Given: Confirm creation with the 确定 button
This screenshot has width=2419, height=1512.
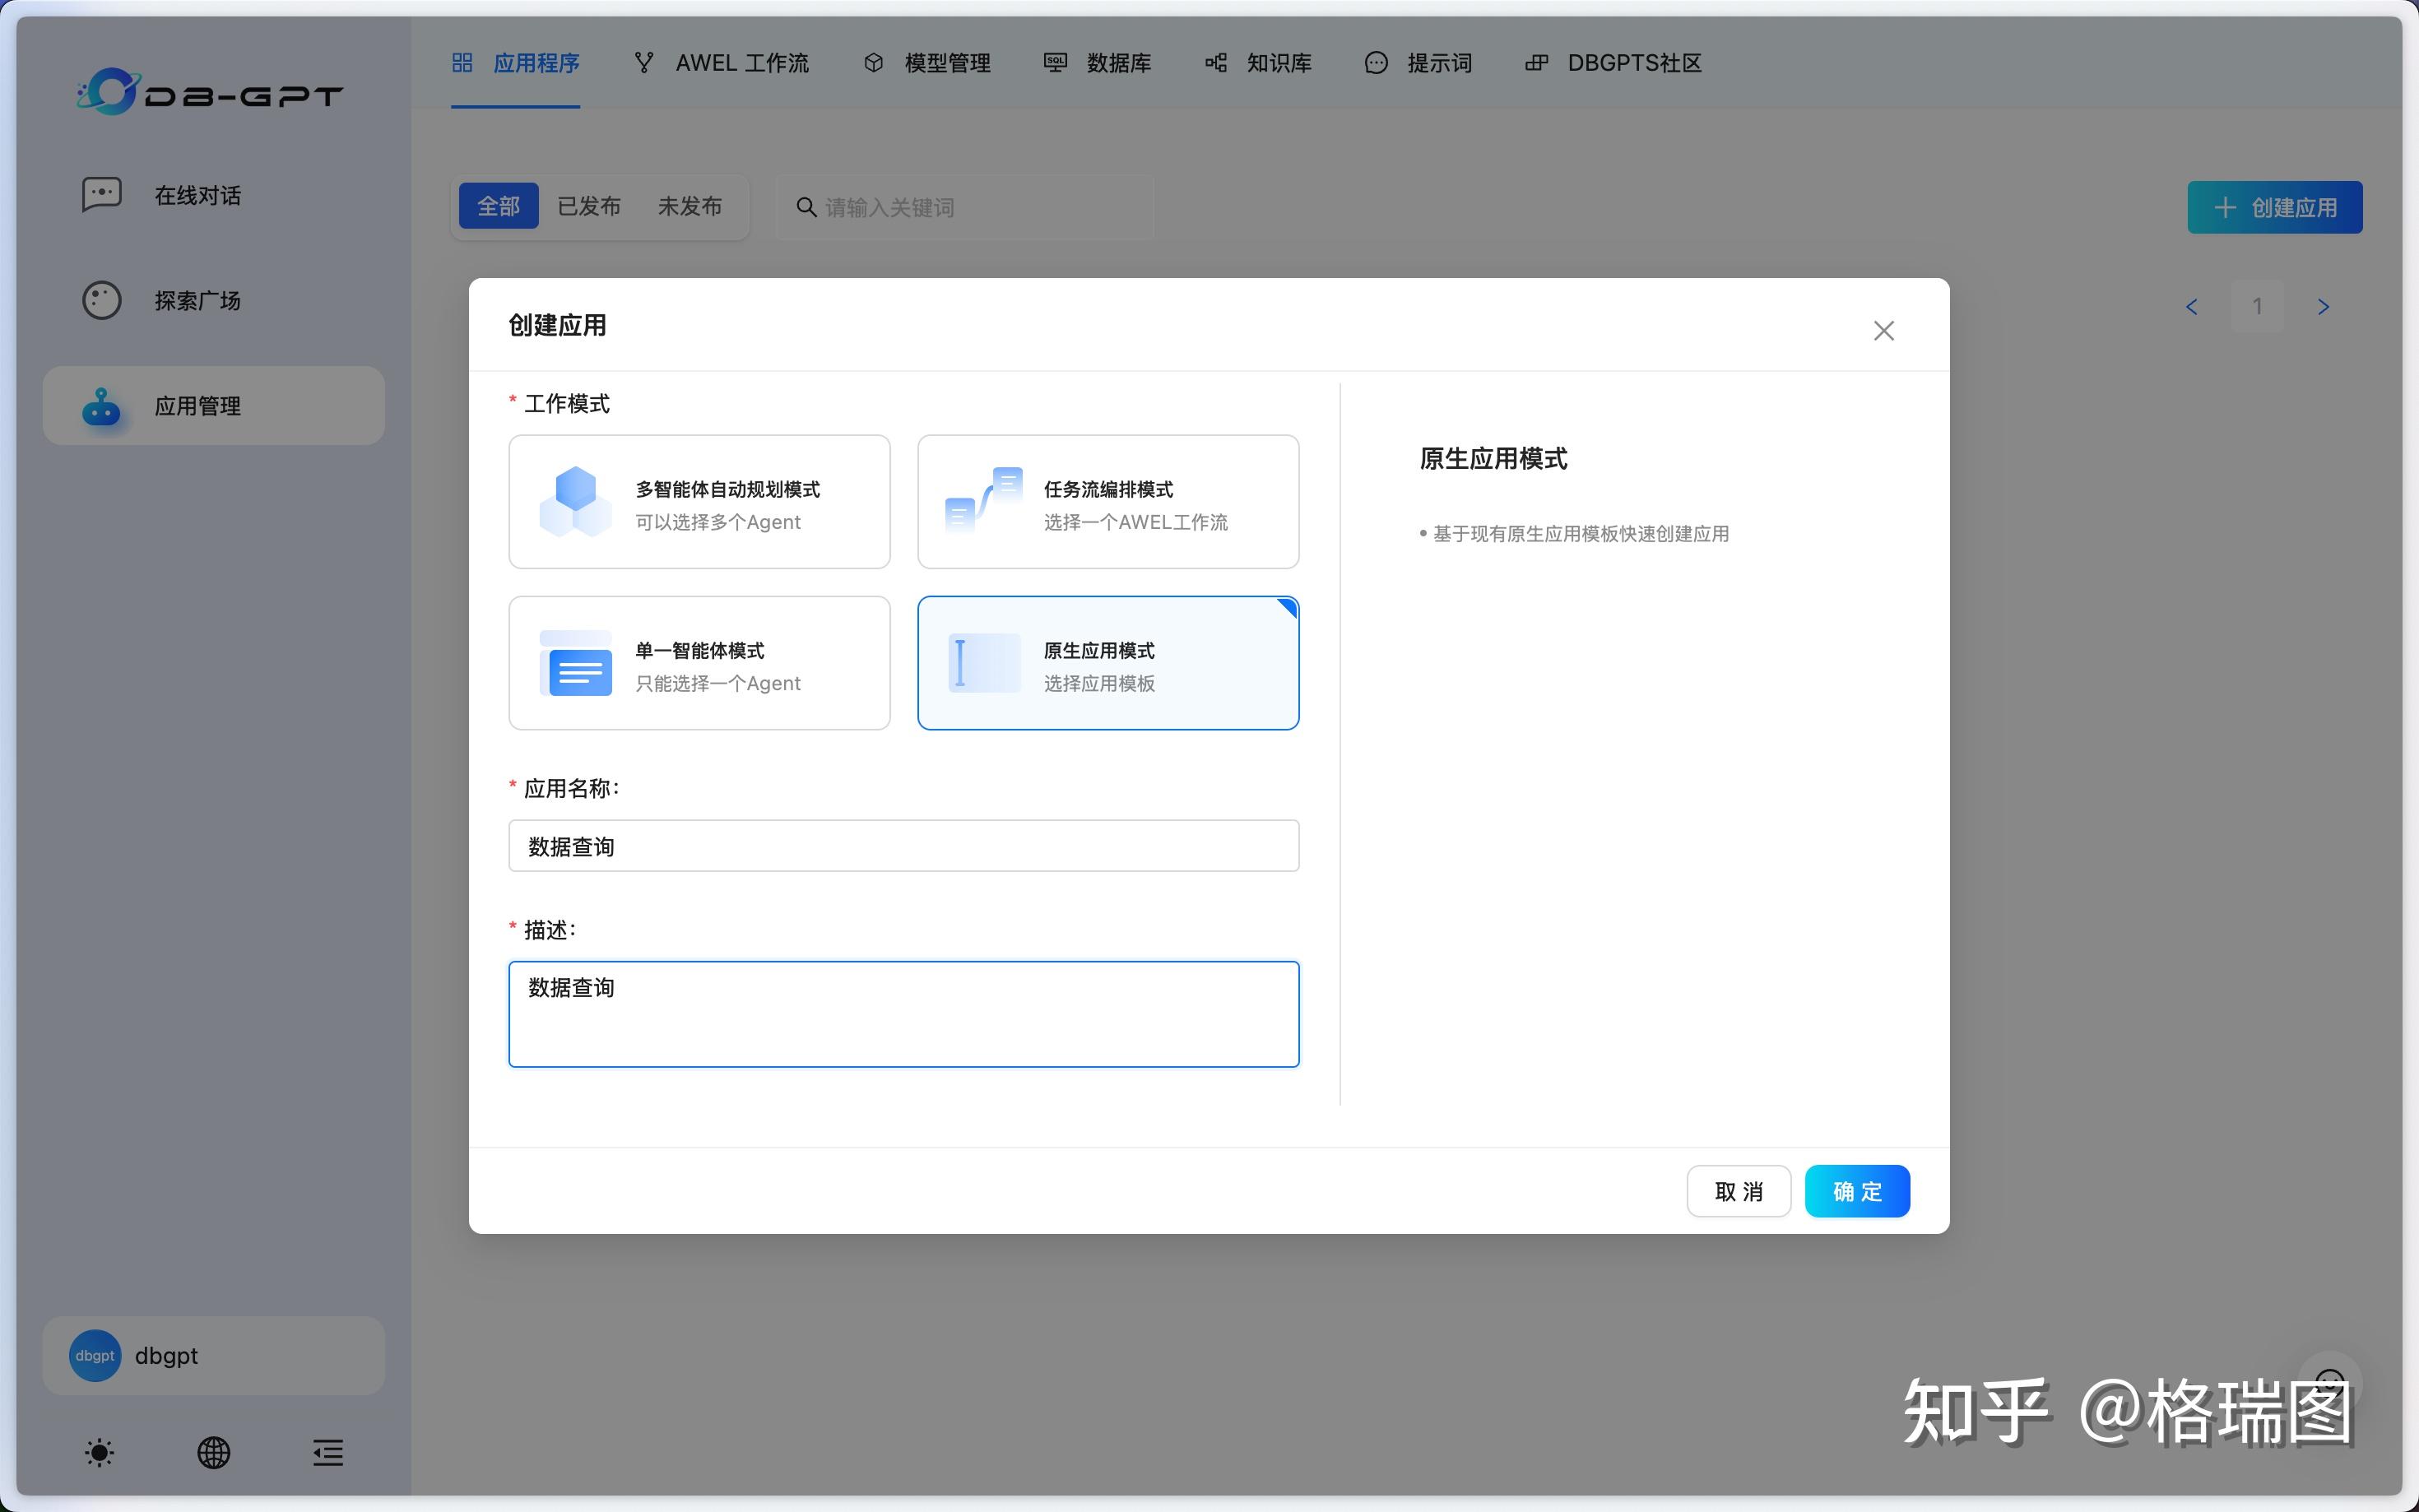Looking at the screenshot, I should [1856, 1191].
